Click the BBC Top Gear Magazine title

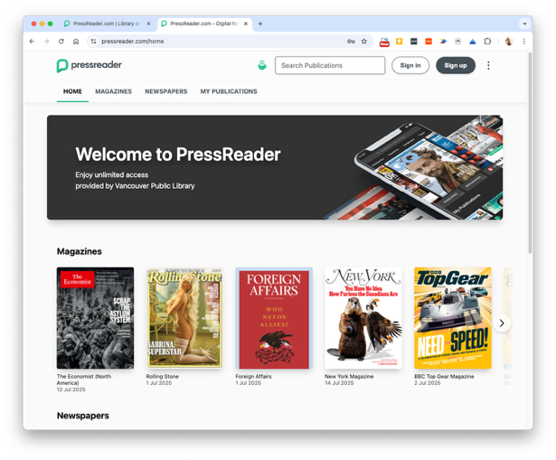[x=444, y=376]
